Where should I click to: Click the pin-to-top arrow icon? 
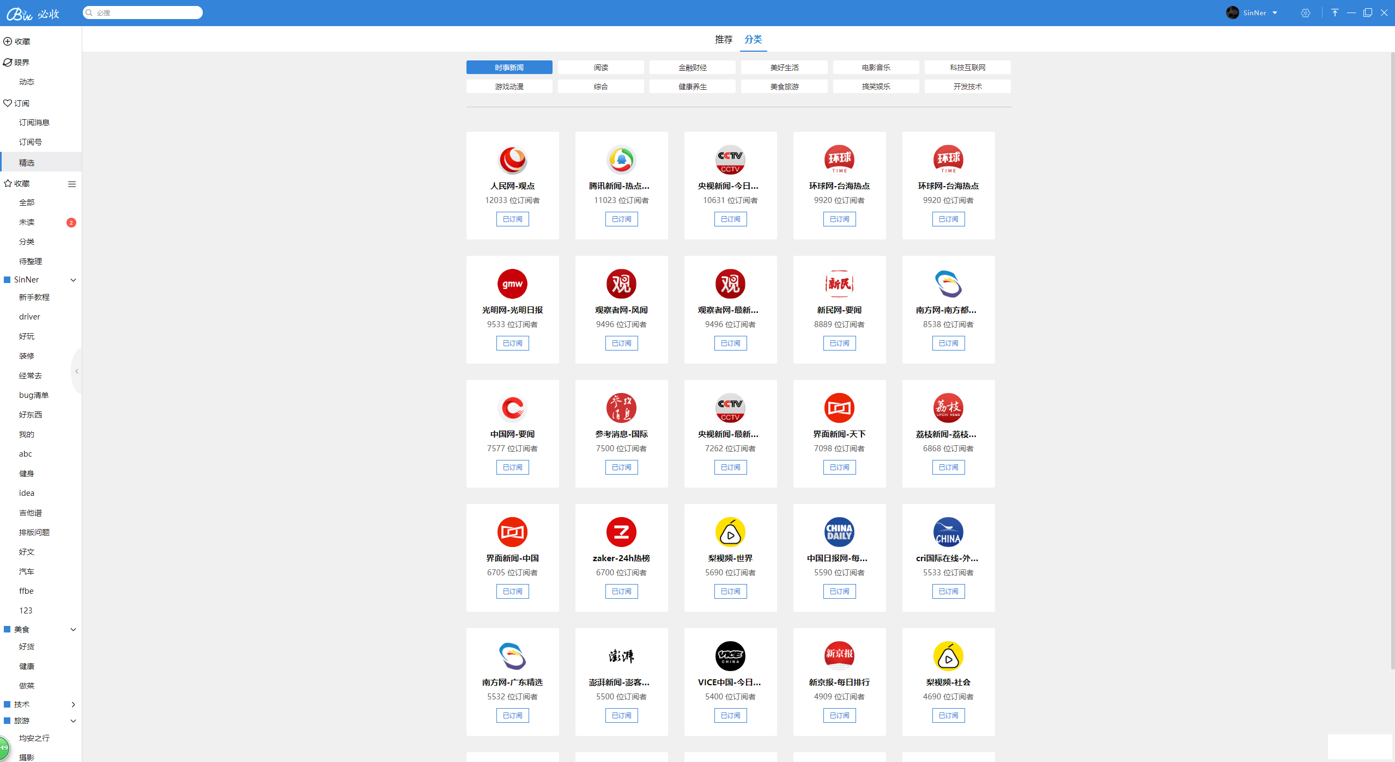1335,13
